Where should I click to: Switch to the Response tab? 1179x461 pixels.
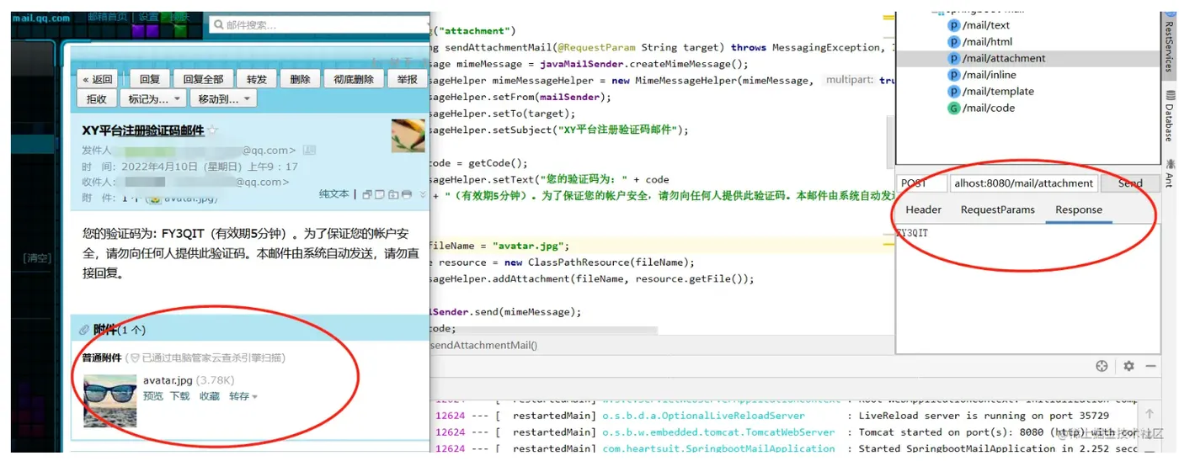[1079, 209]
